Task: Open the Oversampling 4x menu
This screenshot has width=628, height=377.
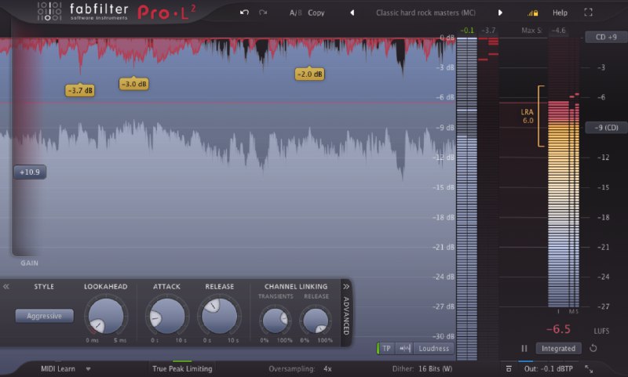Action: tap(301, 368)
